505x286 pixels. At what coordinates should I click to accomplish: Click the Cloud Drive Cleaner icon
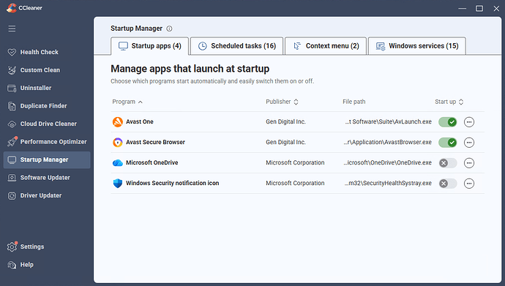click(12, 124)
